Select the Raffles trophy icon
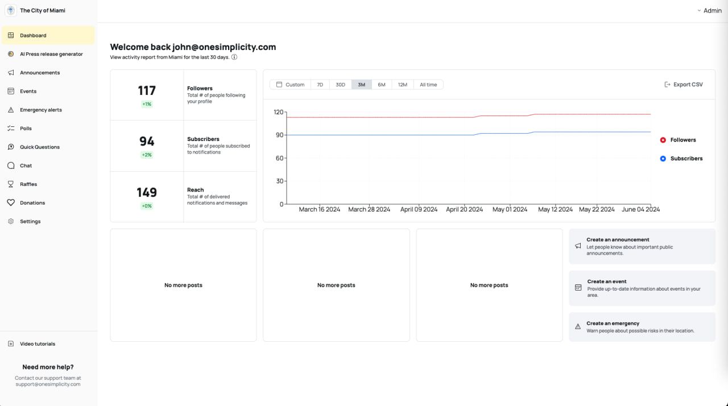 tap(11, 184)
